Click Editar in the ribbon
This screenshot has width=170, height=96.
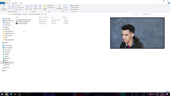tap(65, 7)
